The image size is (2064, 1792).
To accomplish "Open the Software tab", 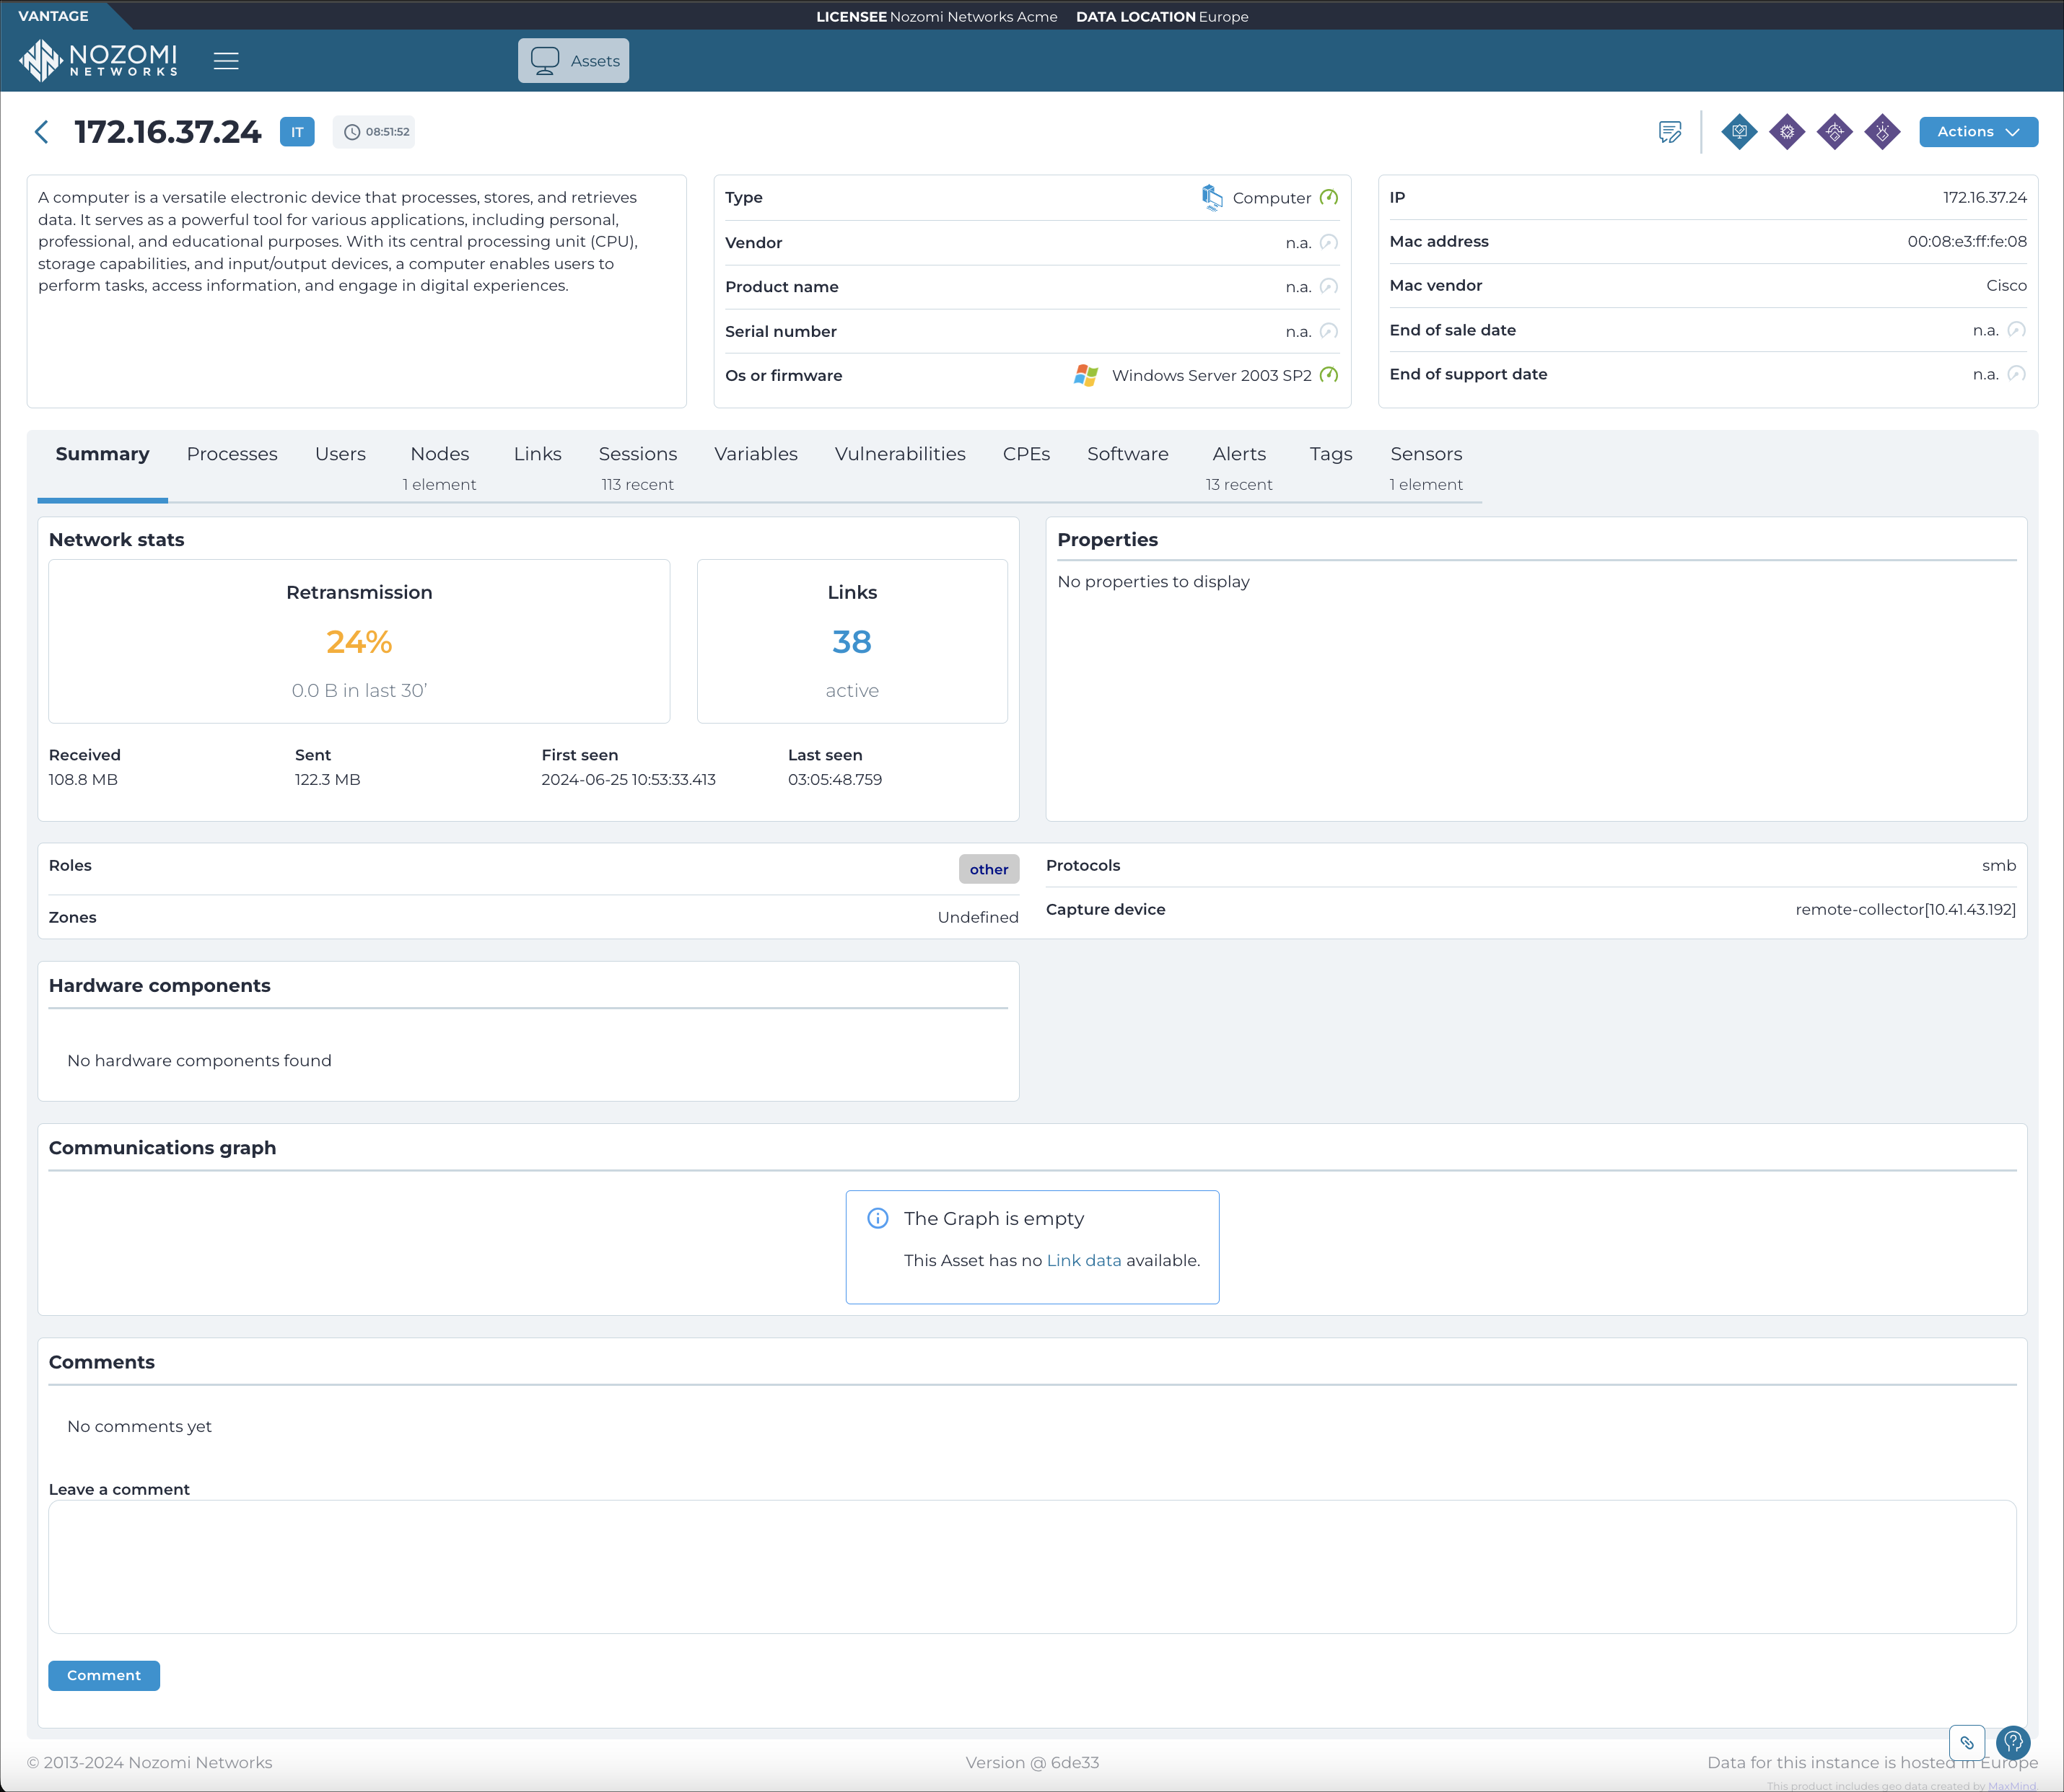I will (x=1127, y=454).
